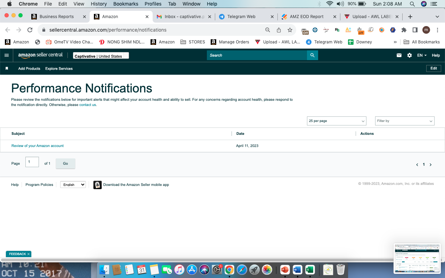The image size is (445, 278).
Task: Bookmark this page with the star icon
Action: click(290, 30)
